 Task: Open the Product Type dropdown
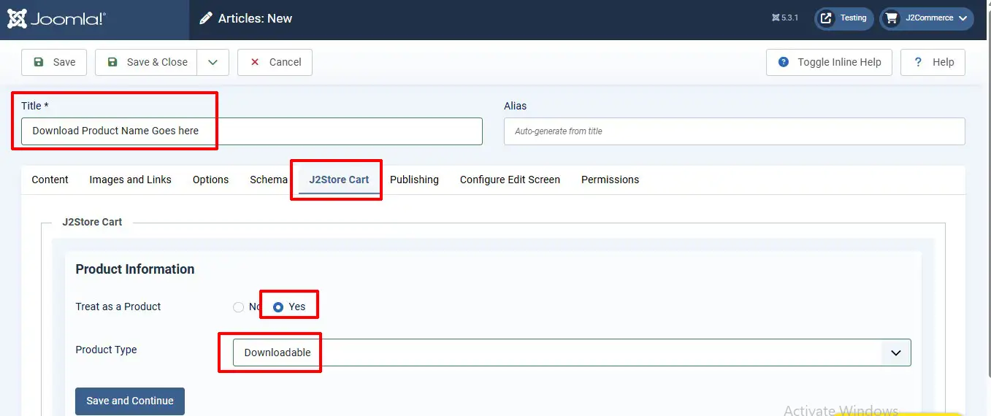[572, 353]
